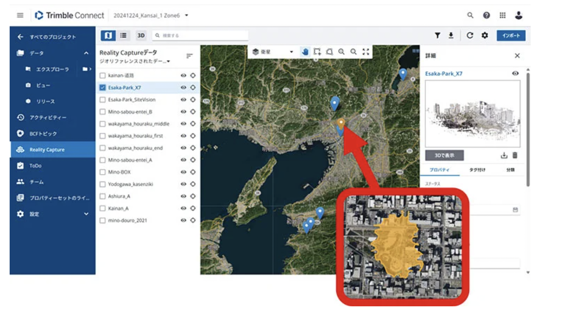Select the rectangle selection map tool
This screenshot has width=571, height=312.
point(317,52)
